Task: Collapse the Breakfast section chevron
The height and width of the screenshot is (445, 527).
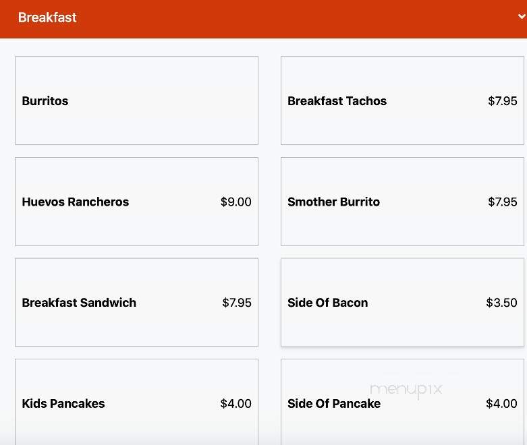Action: click(522, 16)
